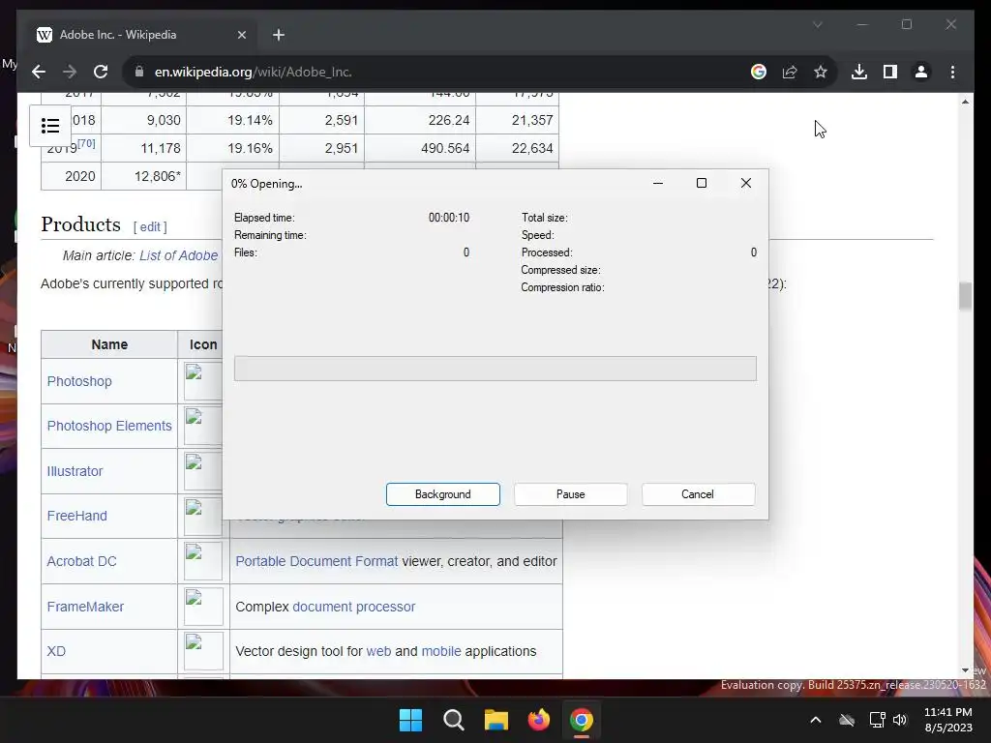The image size is (991, 743).
Task: Share this page icon
Action: point(790,72)
